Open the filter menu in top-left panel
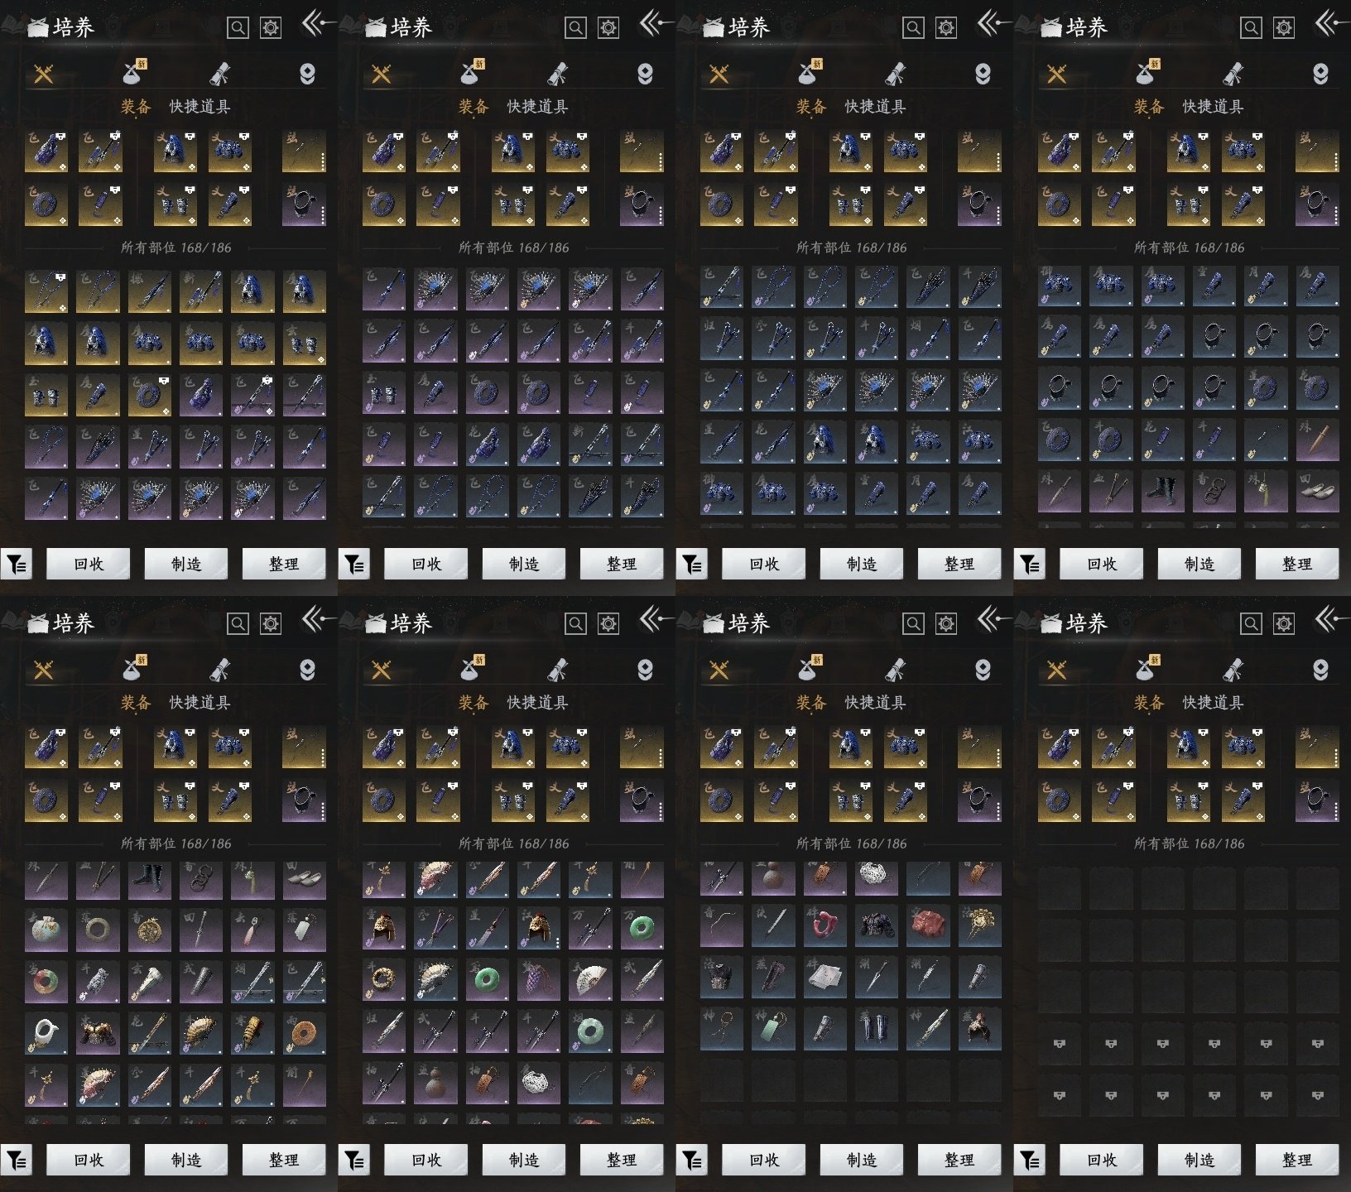This screenshot has width=1351, height=1192. tap(17, 565)
